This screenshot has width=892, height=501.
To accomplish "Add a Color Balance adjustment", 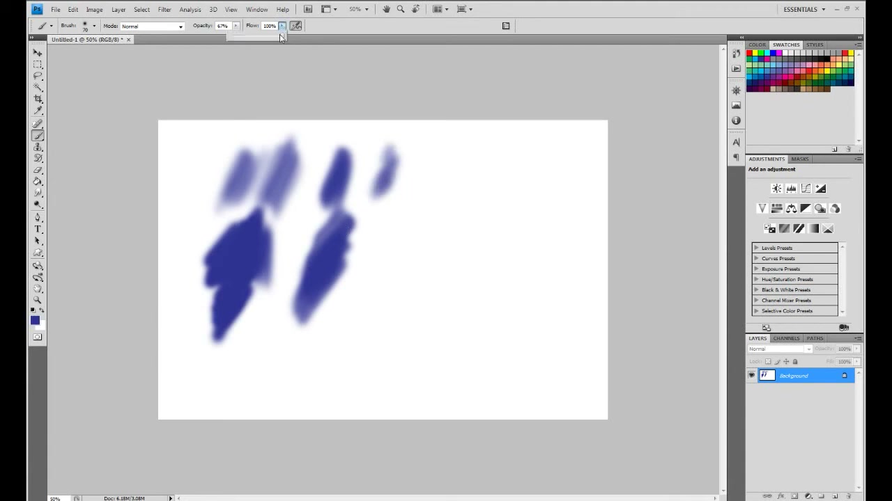I will (x=791, y=209).
